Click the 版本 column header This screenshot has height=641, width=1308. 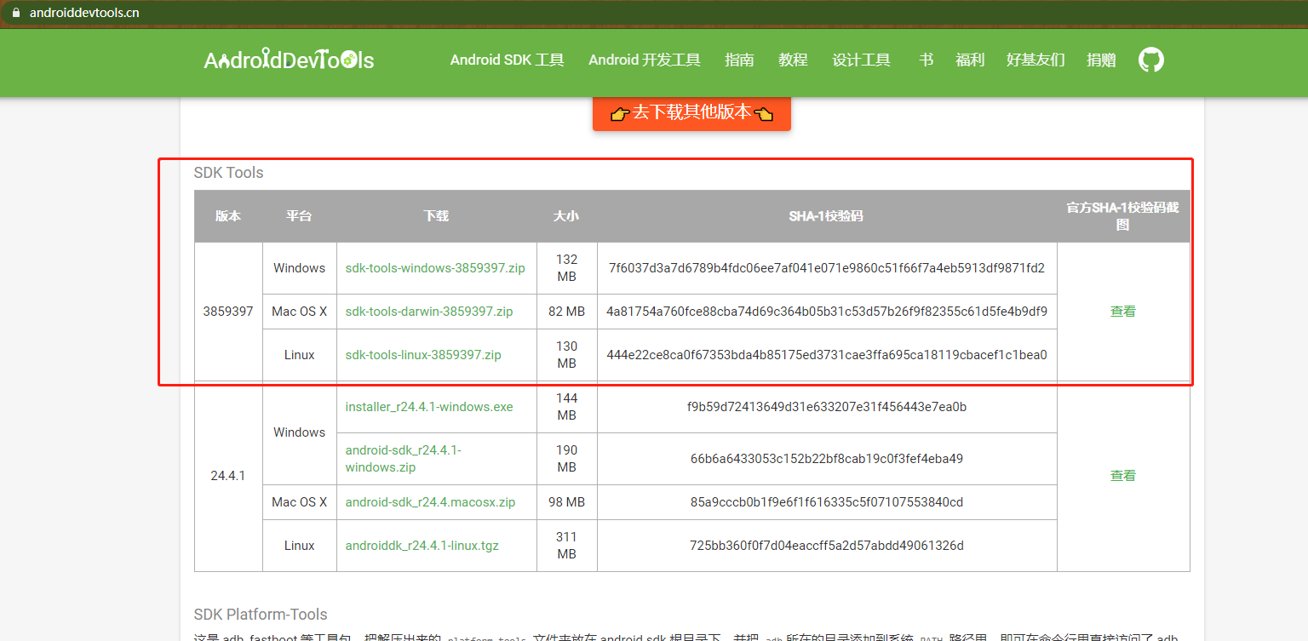tap(228, 216)
